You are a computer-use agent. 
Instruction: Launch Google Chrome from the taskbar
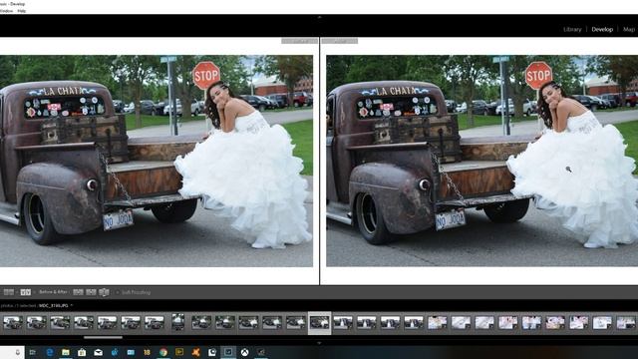click(x=163, y=352)
